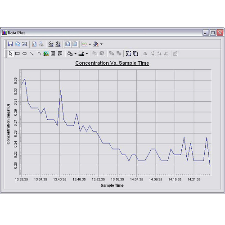Open the paint bucket color dropdown arrow

101,44
